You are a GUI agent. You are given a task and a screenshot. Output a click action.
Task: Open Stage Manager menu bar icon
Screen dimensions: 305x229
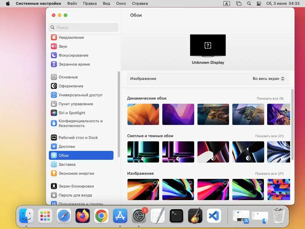(x=239, y=4)
